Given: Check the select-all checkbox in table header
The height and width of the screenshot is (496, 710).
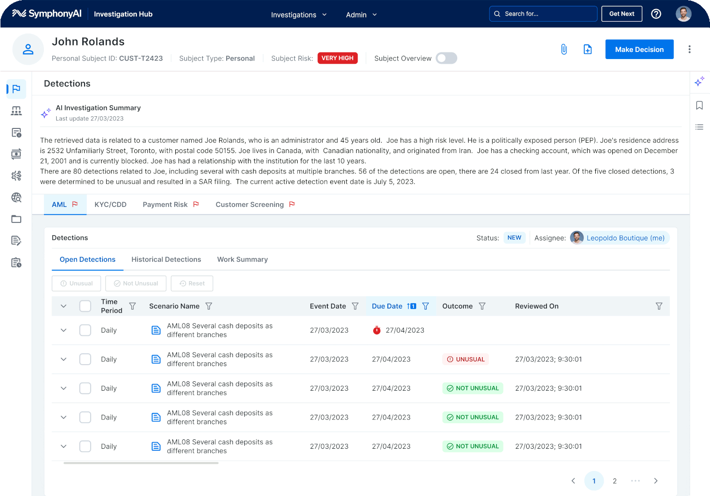Looking at the screenshot, I should point(85,306).
